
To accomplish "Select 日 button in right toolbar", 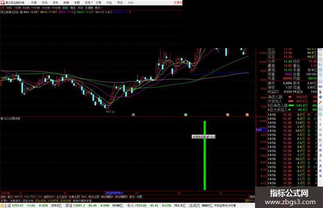I will [320, 145].
